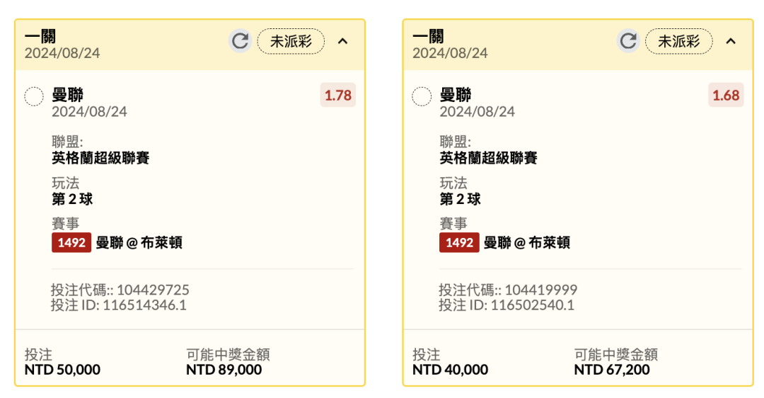The width and height of the screenshot is (764, 398).
Task: Click the 1.78 odds badge
Action: [337, 96]
